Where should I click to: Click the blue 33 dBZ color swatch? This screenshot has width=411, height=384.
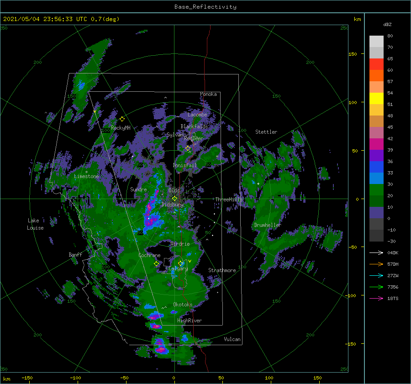coord(376,167)
